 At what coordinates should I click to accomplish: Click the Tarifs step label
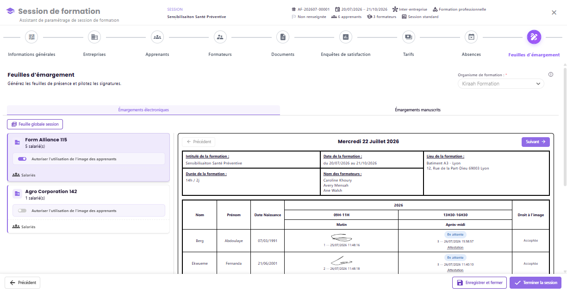pyautogui.click(x=408, y=55)
